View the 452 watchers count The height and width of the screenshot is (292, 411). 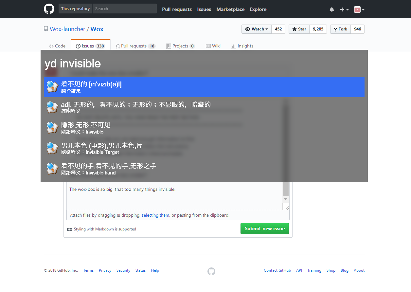(x=278, y=29)
